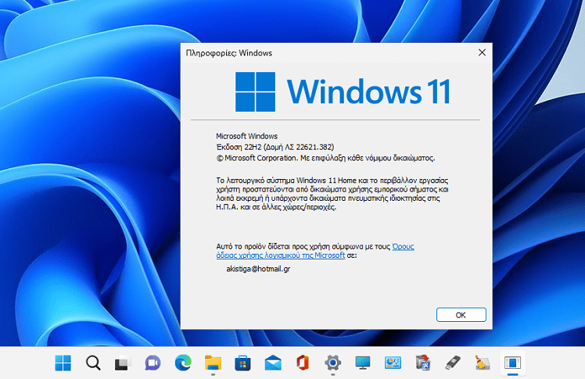Open taskbar Search magnifier
Screen dimensions: 585x379
93,363
